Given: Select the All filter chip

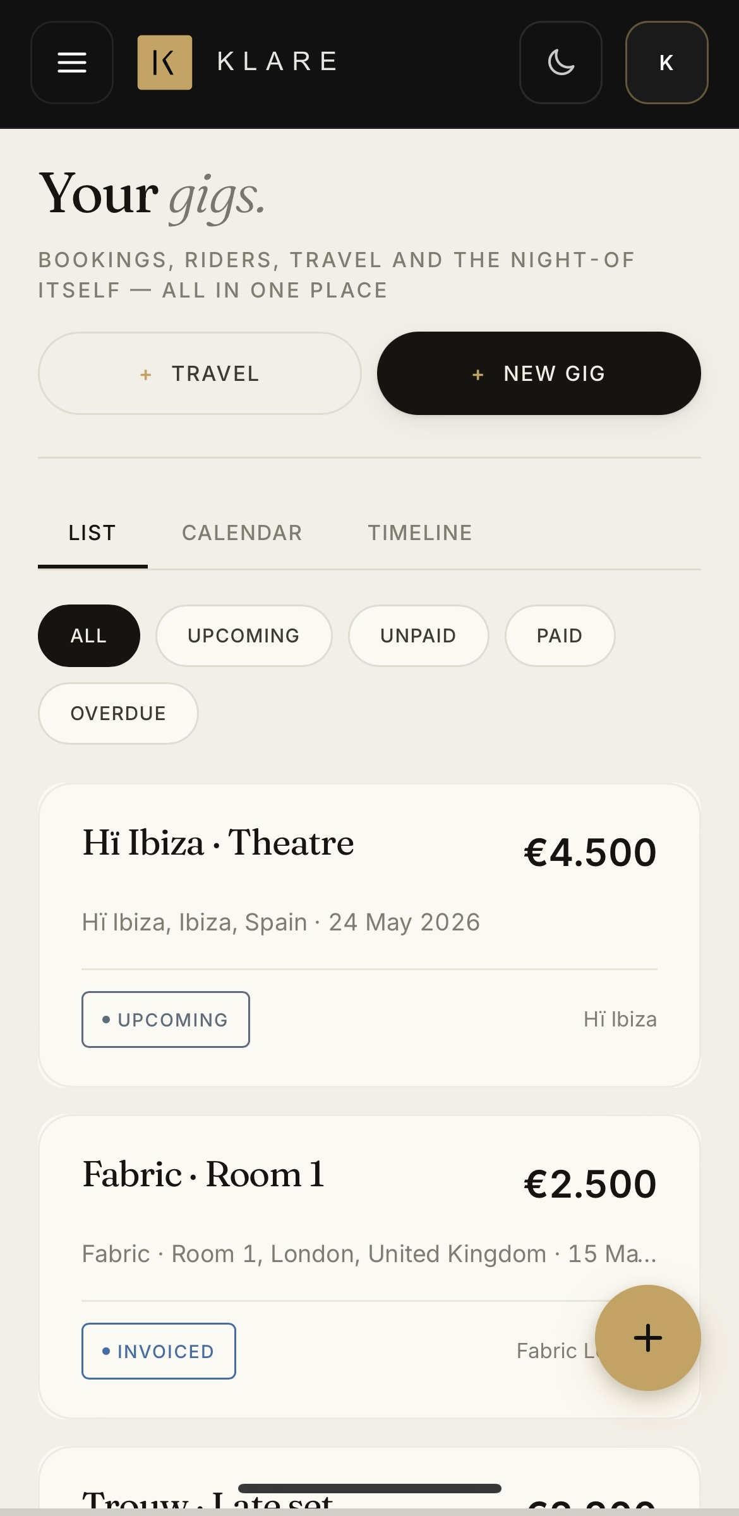Looking at the screenshot, I should coord(89,635).
